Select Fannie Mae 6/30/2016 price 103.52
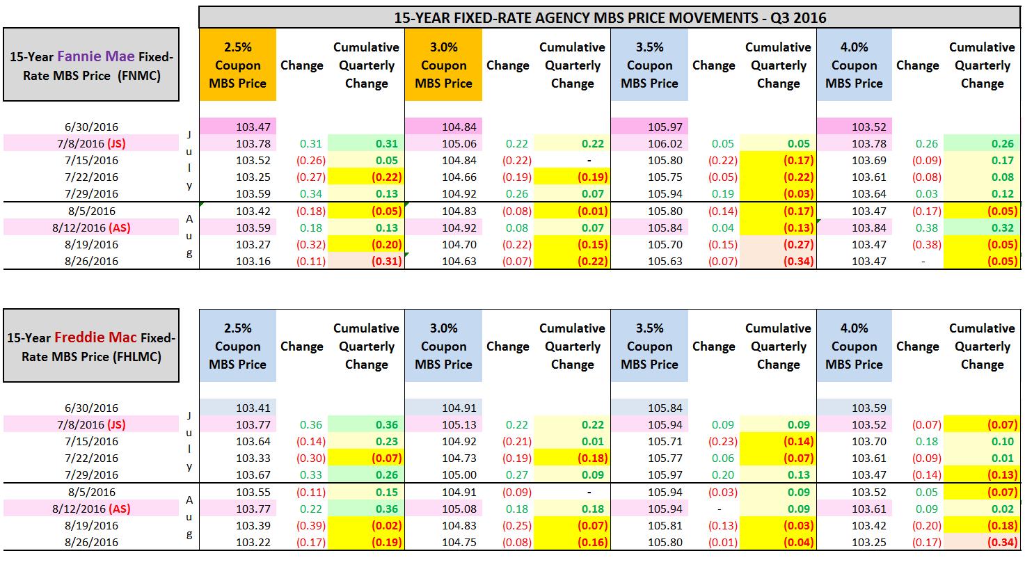The width and height of the screenshot is (1025, 567). coord(854,127)
